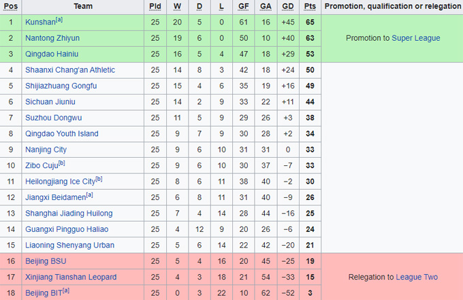Viewport: 463px width, 300px height.
Task: Open Qingdao Hainiu team page
Action: point(52,54)
